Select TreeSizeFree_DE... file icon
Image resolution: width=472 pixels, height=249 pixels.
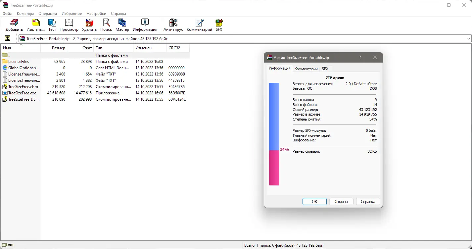[x=5, y=99]
